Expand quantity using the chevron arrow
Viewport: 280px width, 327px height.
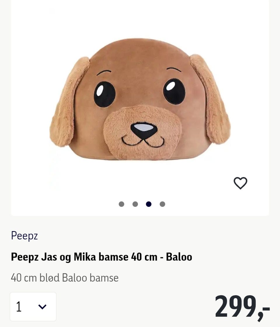[43, 307]
